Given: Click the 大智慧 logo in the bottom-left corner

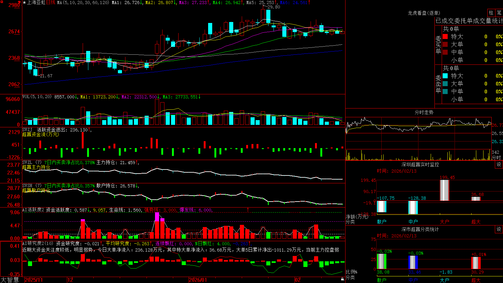Looking at the screenshot, I should [x=10, y=280].
